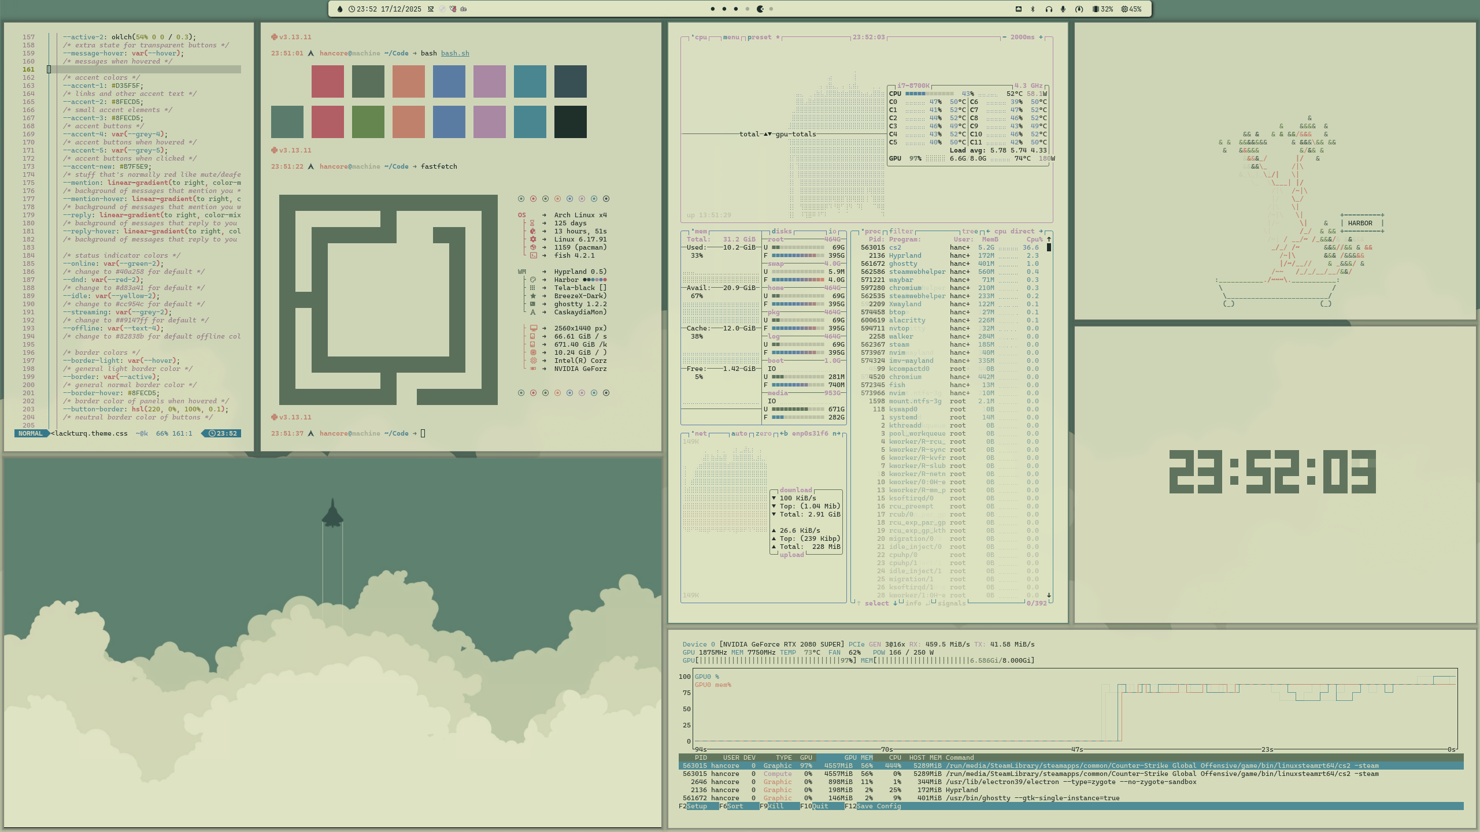This screenshot has width=1480, height=832.
Task: Click right arrow after cpu direct sorting
Action: (x=1041, y=231)
